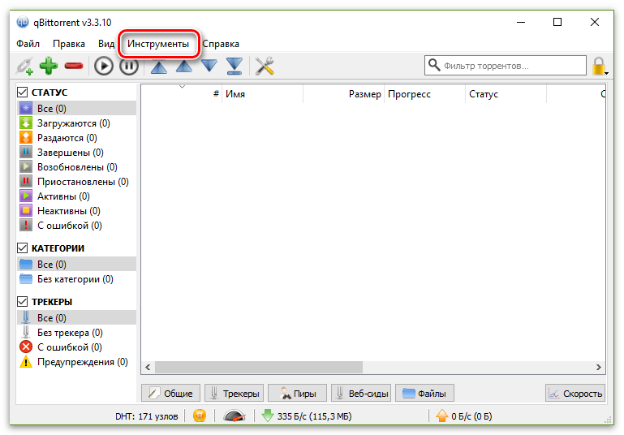624x435 pixels.
Task: Switch to the Веб-сиды tab
Action: pos(361,394)
